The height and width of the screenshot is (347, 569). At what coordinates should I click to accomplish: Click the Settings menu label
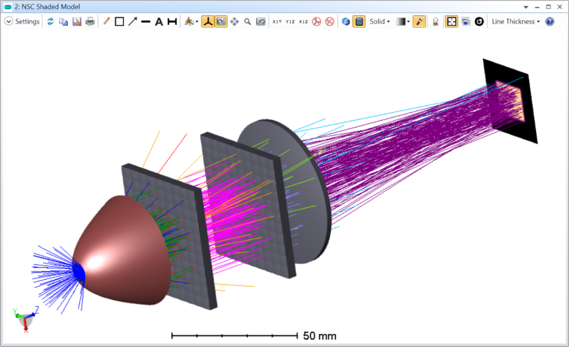(27, 21)
